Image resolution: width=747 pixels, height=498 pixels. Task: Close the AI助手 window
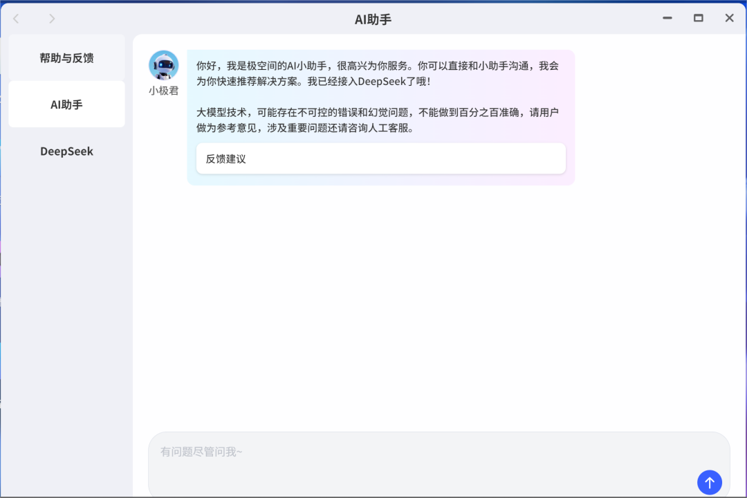pyautogui.click(x=729, y=18)
